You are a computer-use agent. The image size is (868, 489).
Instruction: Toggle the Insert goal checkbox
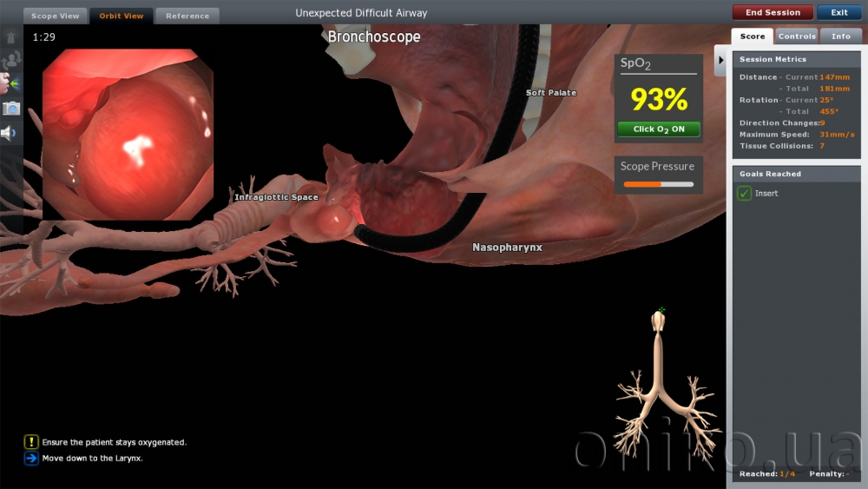tap(744, 194)
